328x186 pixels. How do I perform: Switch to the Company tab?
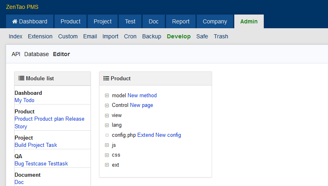tap(215, 21)
